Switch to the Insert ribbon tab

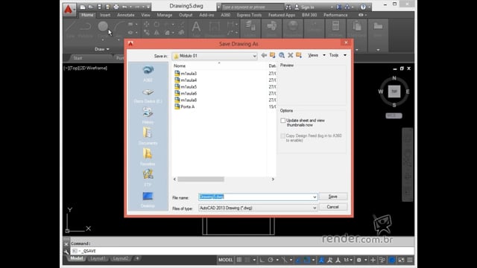pyautogui.click(x=105, y=15)
